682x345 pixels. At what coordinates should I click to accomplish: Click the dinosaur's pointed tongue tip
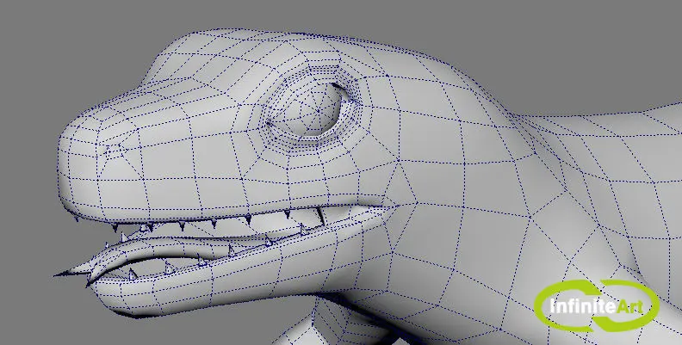tap(66, 273)
